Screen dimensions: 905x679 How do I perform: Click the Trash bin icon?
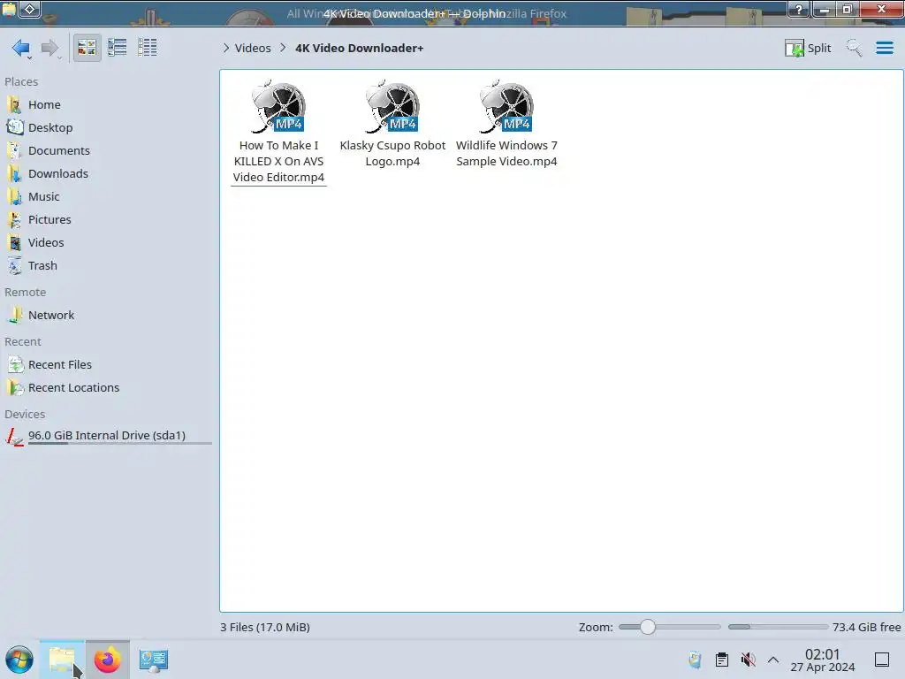[x=14, y=266]
